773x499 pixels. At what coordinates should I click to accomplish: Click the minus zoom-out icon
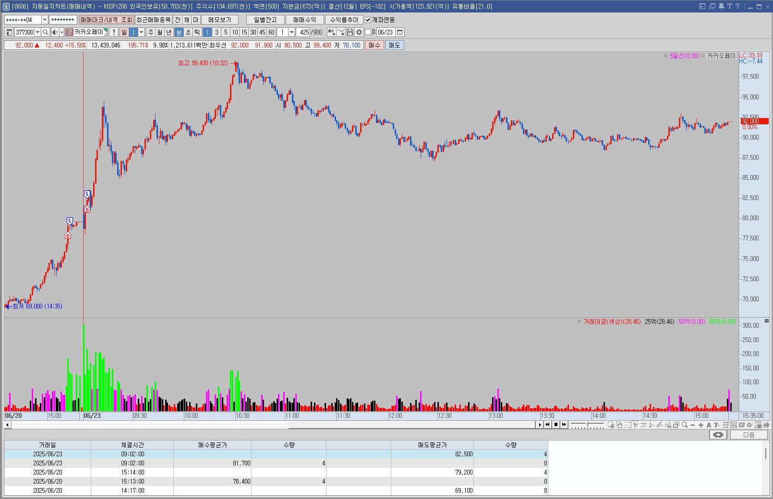(x=692, y=425)
